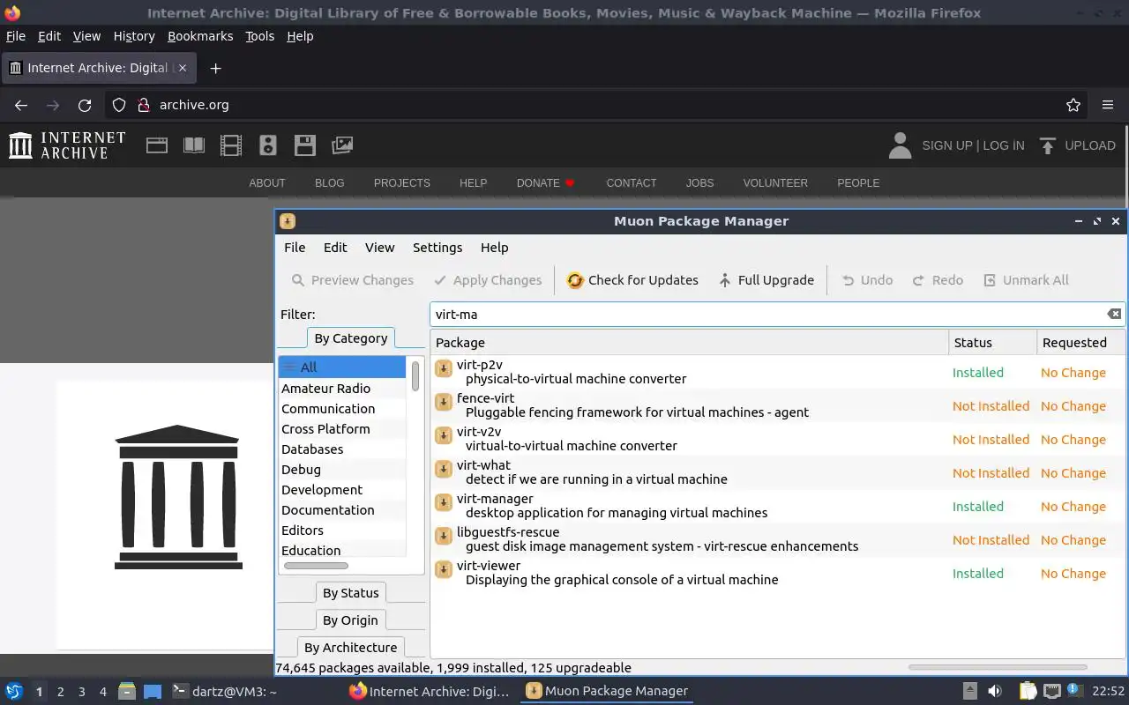Clear the filter text with the X icon
This screenshot has width=1129, height=705.
[1114, 314]
